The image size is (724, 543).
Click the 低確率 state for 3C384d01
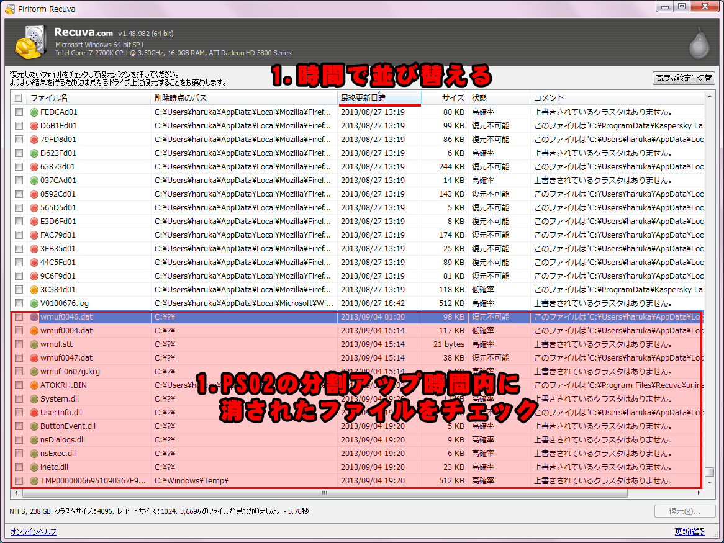(483, 290)
